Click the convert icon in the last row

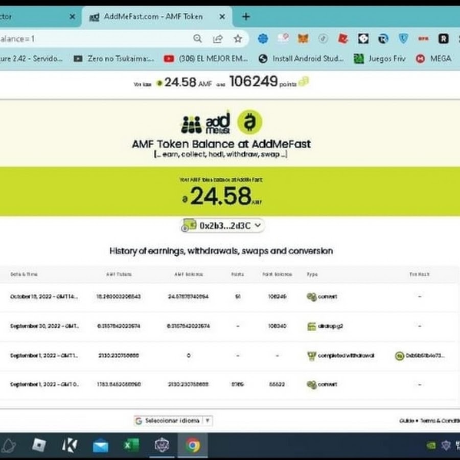pyautogui.click(x=312, y=384)
